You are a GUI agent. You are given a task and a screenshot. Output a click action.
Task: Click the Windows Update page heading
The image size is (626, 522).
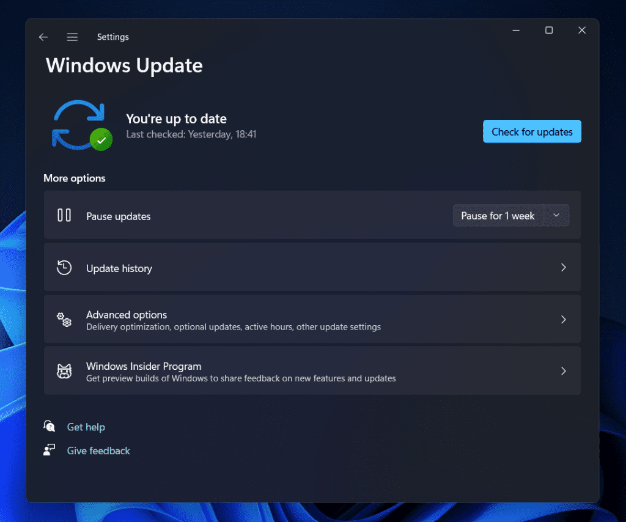tap(124, 65)
